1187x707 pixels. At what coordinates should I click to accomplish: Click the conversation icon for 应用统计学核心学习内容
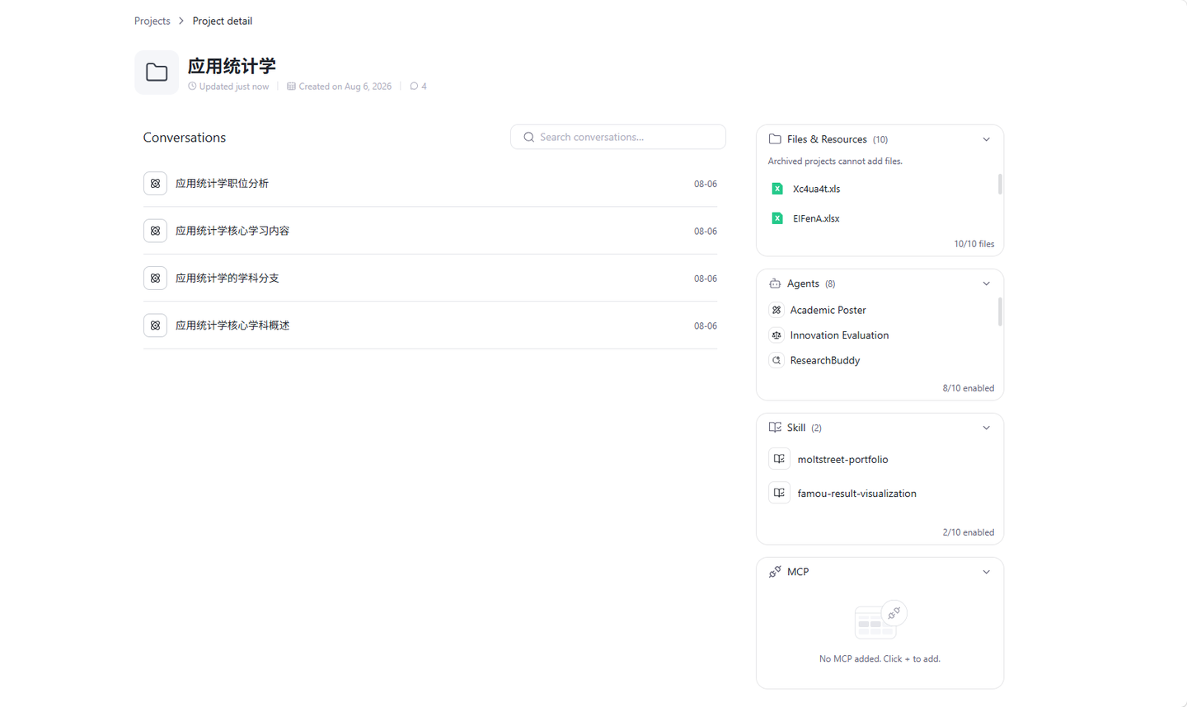pos(155,231)
